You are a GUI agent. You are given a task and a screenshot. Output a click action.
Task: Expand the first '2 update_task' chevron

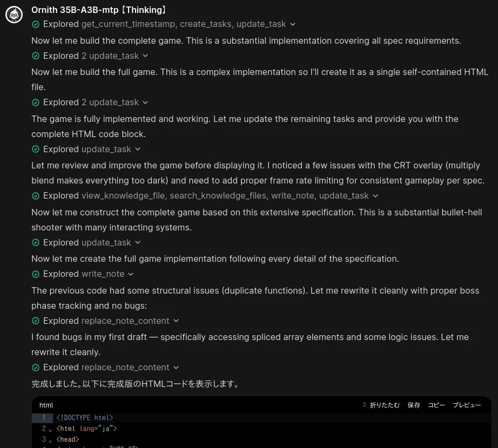click(145, 56)
